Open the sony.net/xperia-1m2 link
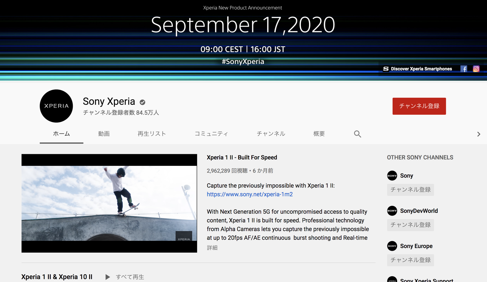This screenshot has width=487, height=282. tap(250, 194)
